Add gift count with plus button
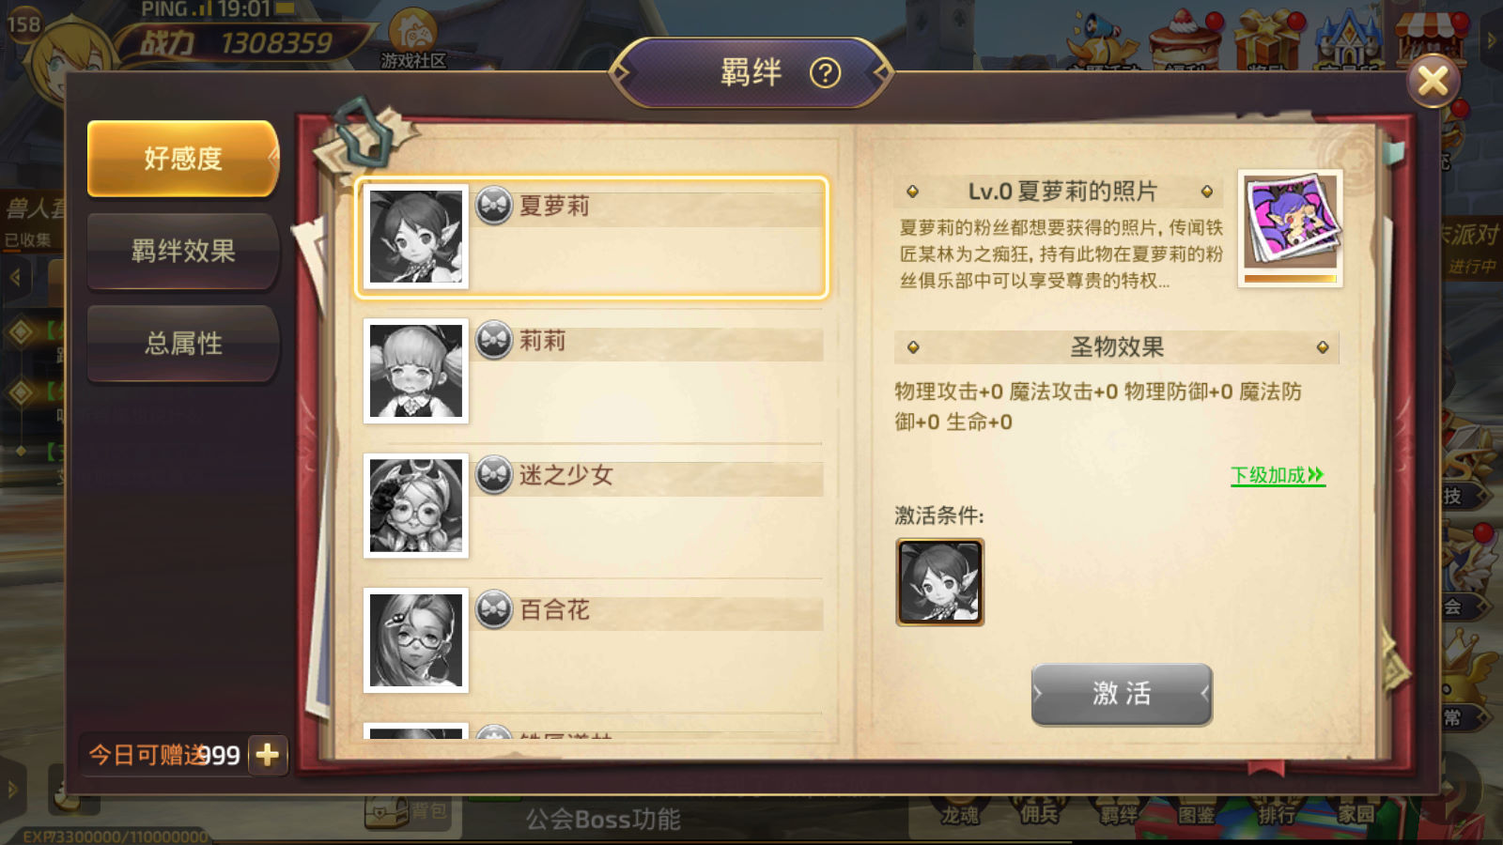Image resolution: width=1503 pixels, height=845 pixels. [x=268, y=755]
